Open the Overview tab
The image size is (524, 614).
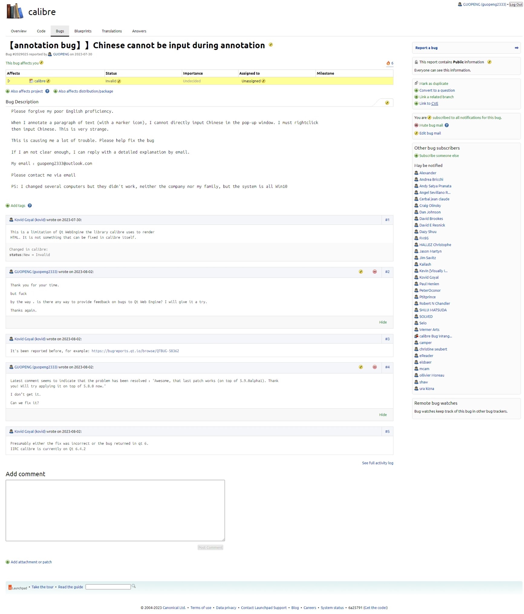coord(19,31)
